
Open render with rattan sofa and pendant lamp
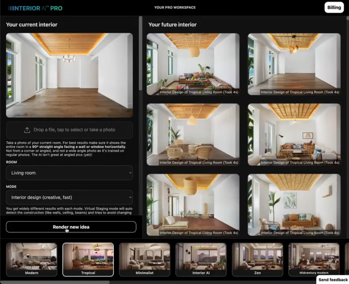(193, 64)
